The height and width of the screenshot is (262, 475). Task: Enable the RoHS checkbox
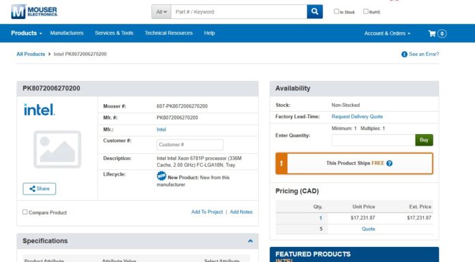pyautogui.click(x=366, y=12)
